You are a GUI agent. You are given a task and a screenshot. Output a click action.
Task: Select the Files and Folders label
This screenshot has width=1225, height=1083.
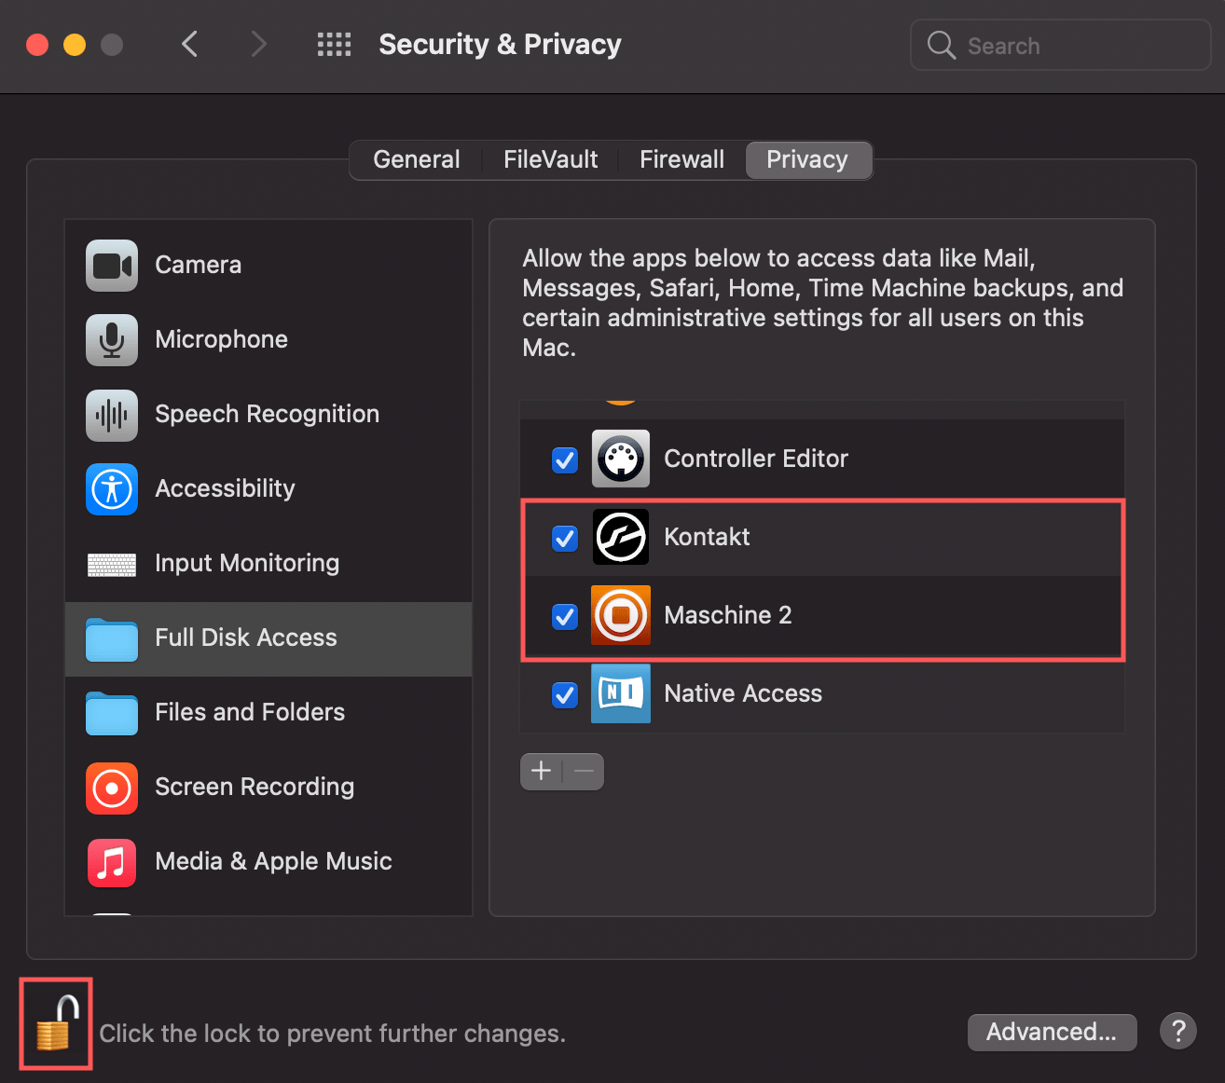point(250,713)
